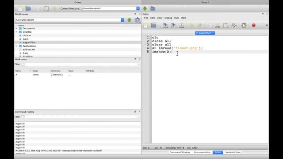The height and width of the screenshot is (159, 283).
Task: Open the File Browser gear settings menu
Action: pos(138,20)
